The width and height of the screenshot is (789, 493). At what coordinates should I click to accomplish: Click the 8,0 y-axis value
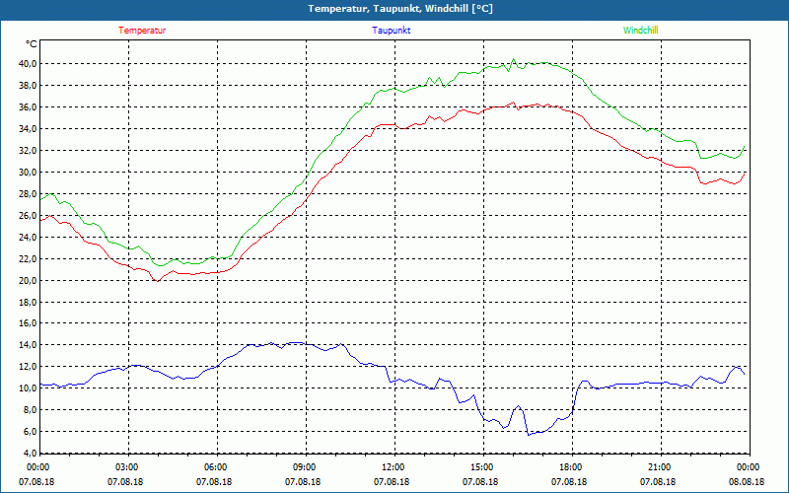[30, 410]
